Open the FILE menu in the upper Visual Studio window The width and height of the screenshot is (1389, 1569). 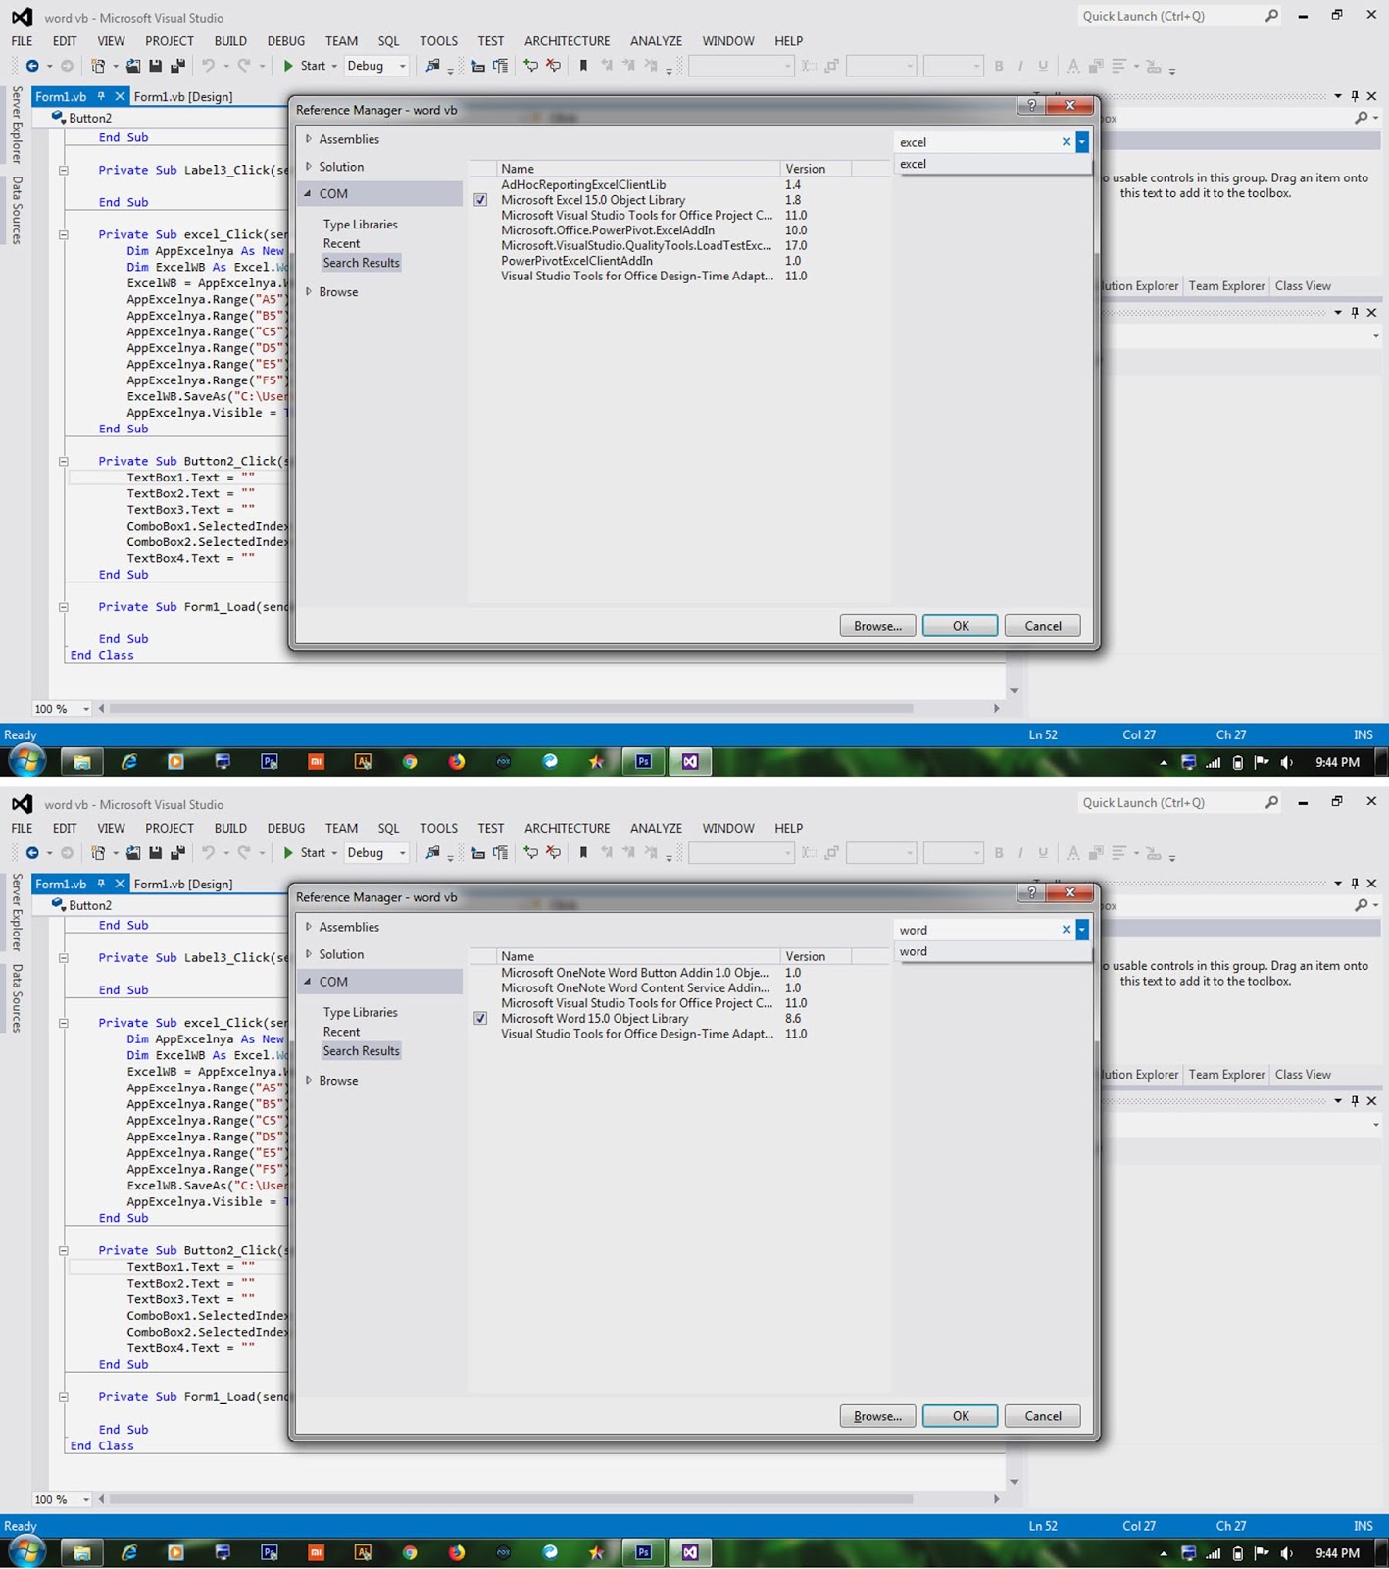[22, 41]
